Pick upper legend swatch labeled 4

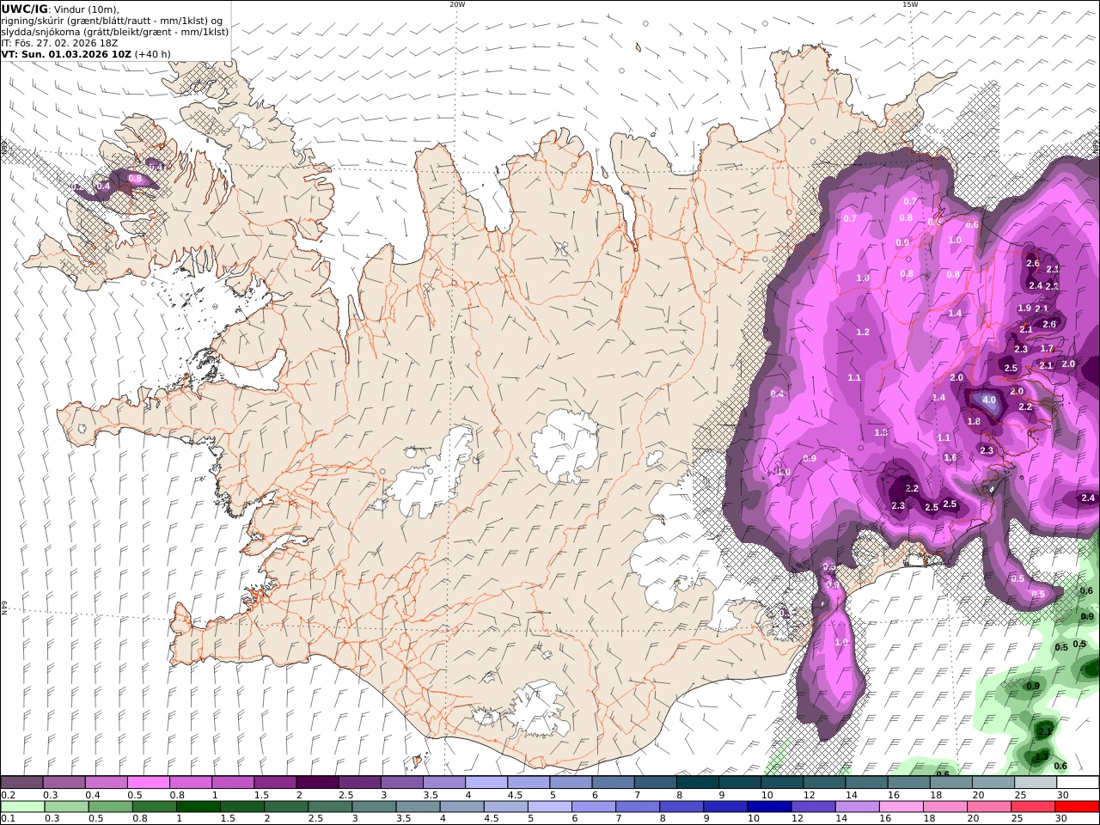tap(486, 783)
